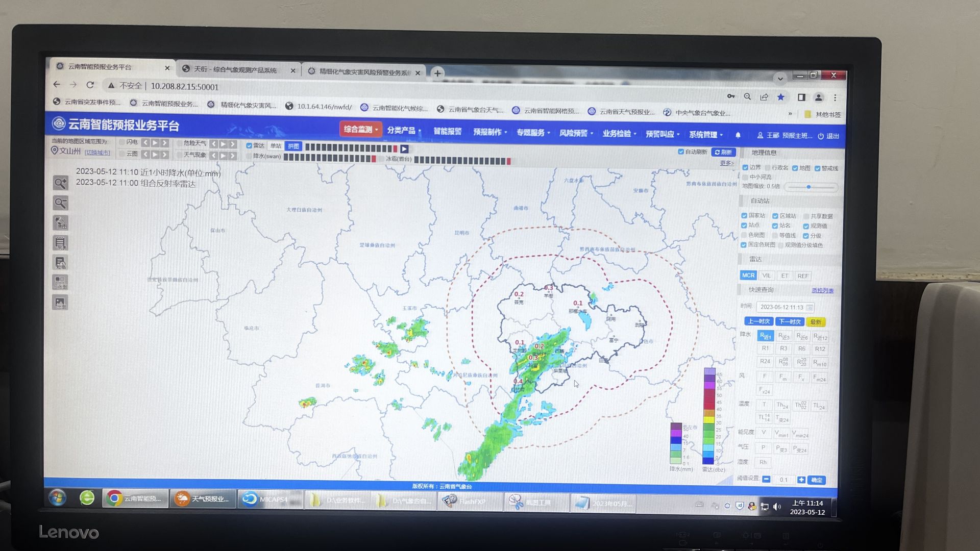Viewport: 980px width, 551px height.
Task: Play the radar frame animation
Action: [404, 149]
